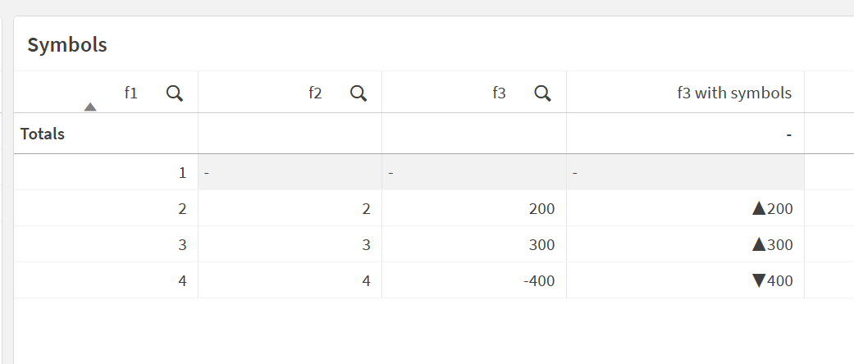Open the search icon for f2
This screenshot has height=364, width=854.
pos(358,93)
